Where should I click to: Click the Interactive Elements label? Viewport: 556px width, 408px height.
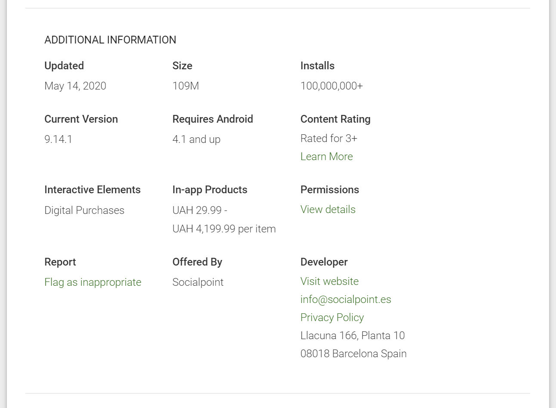pos(92,190)
